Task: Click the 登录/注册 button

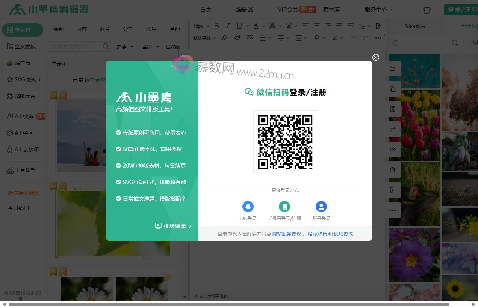Action: coord(464,10)
